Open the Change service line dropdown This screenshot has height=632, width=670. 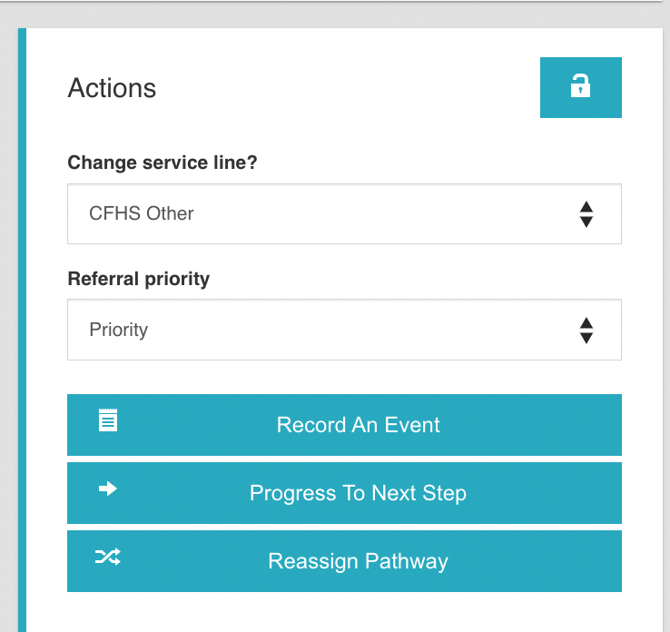(344, 214)
